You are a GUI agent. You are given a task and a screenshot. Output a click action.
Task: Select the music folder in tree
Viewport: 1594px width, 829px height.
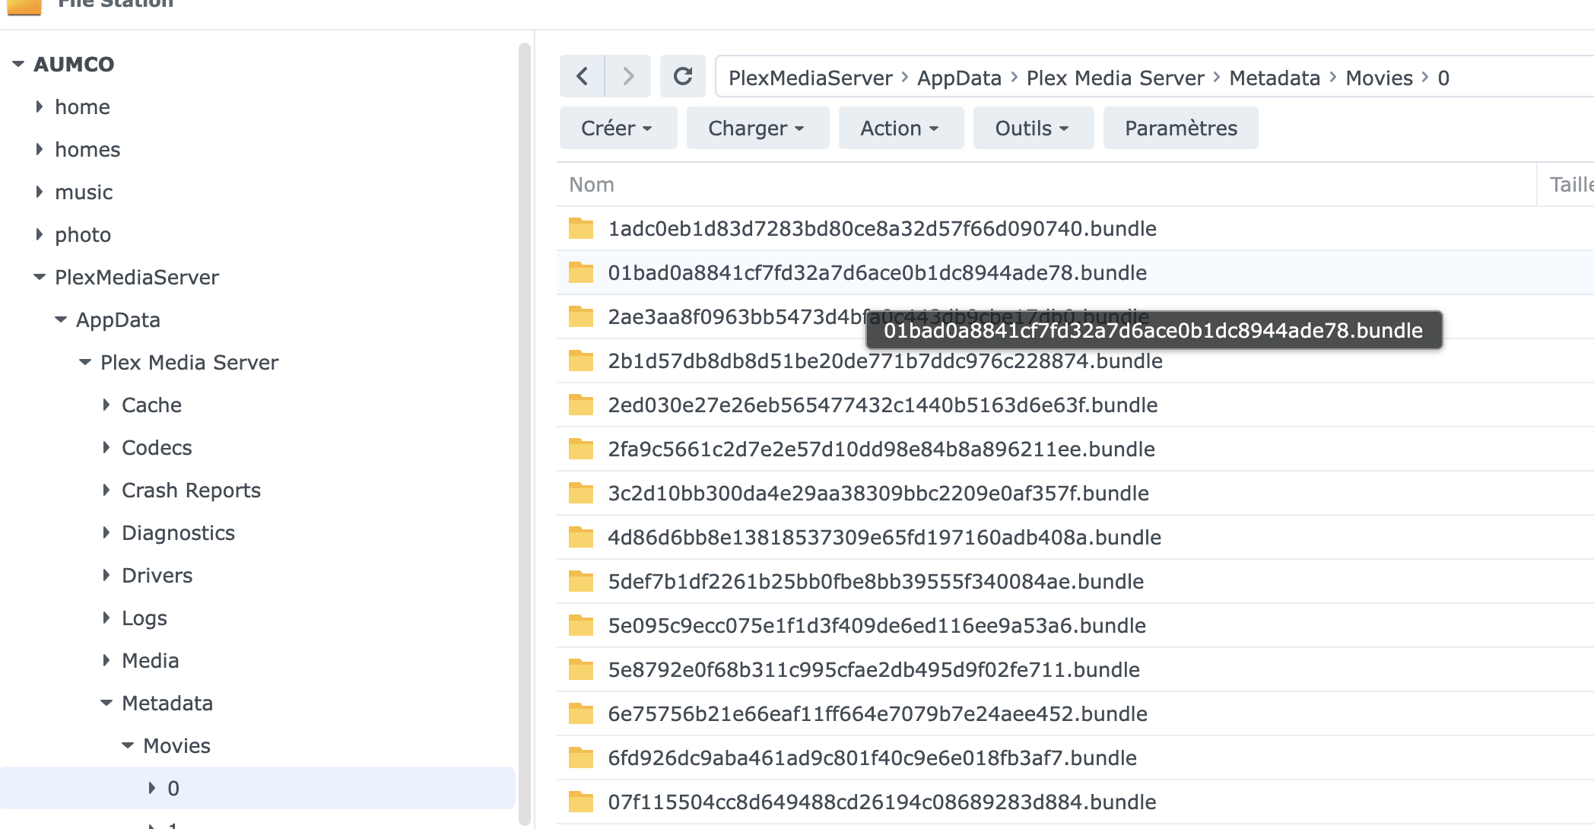click(x=84, y=192)
